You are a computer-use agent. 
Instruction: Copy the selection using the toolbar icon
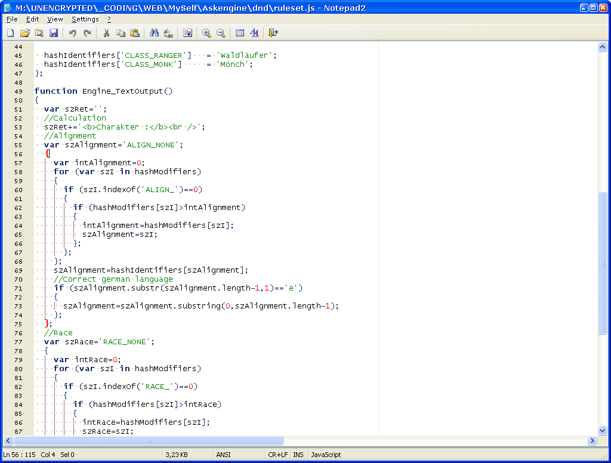[x=121, y=33]
